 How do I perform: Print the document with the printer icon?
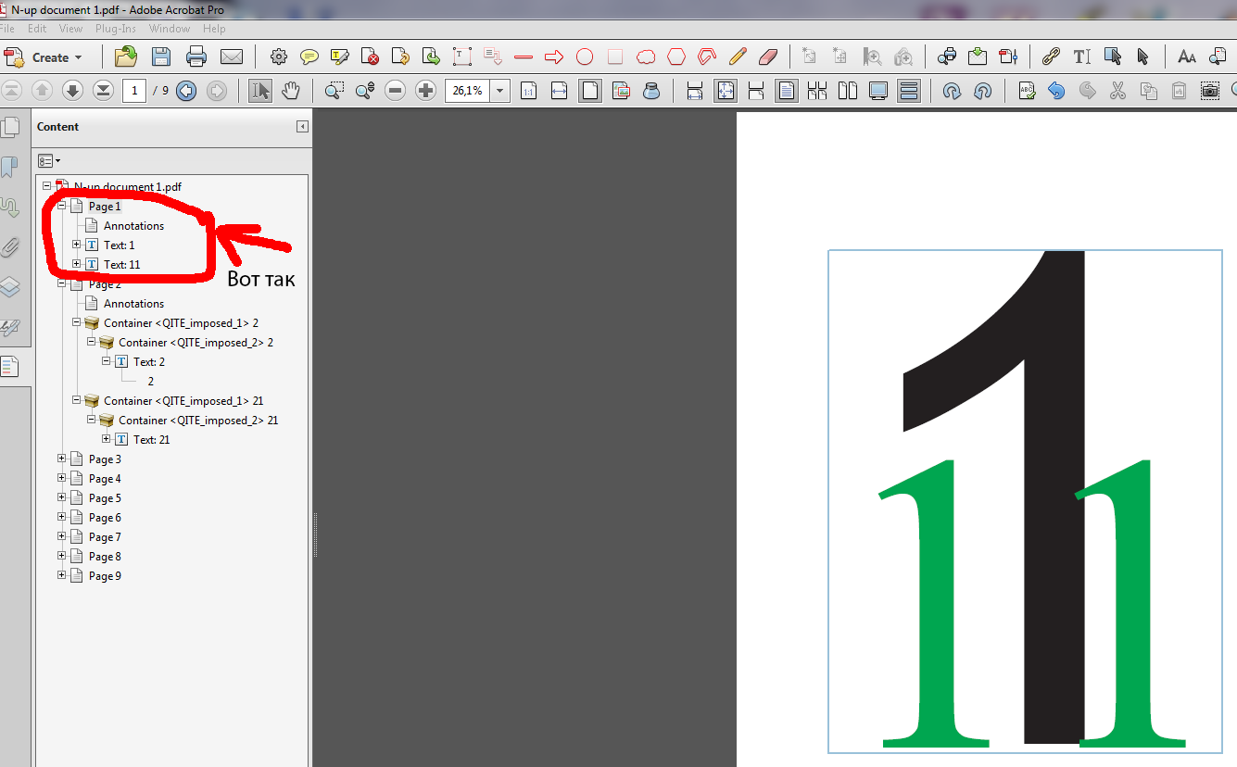[x=196, y=57]
